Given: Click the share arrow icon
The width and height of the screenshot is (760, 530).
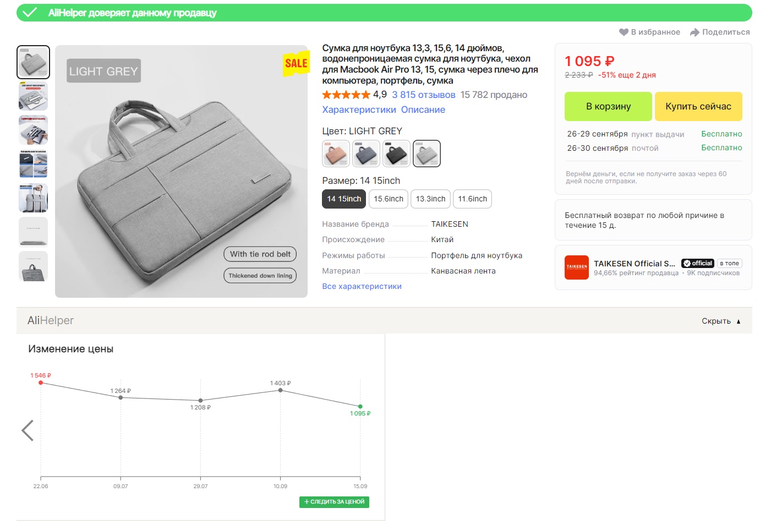Looking at the screenshot, I should coord(695,32).
